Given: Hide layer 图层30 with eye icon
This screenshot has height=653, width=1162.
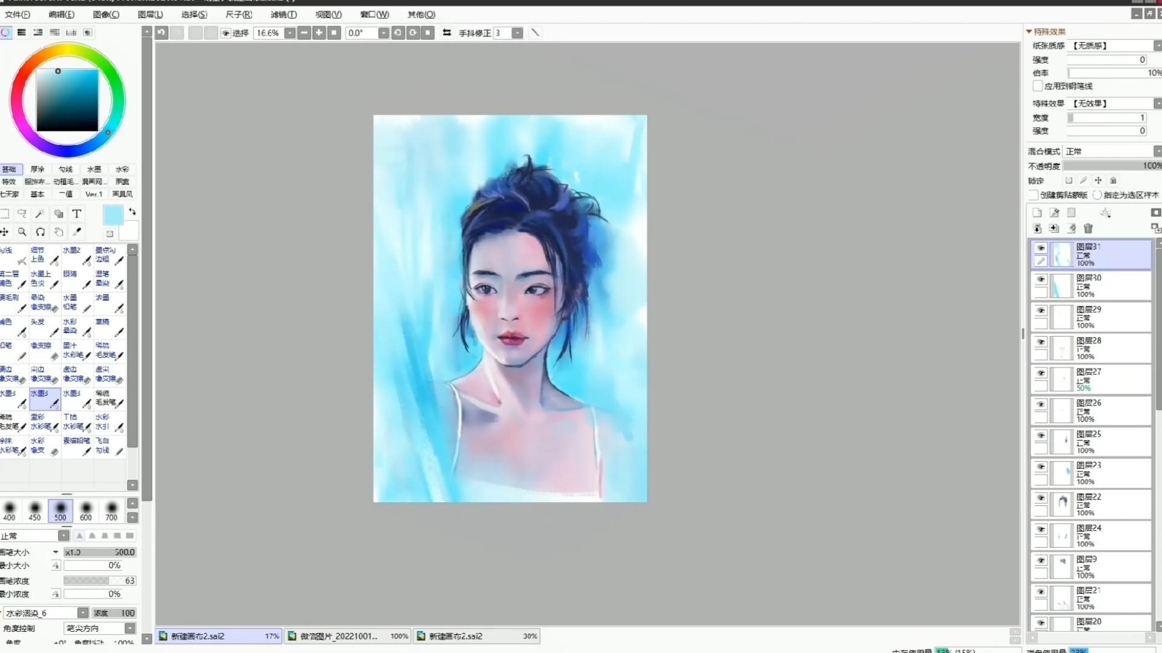Looking at the screenshot, I should (x=1040, y=279).
